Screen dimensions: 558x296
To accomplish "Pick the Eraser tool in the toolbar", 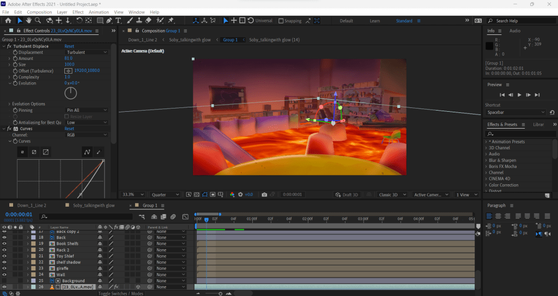I will point(148,21).
